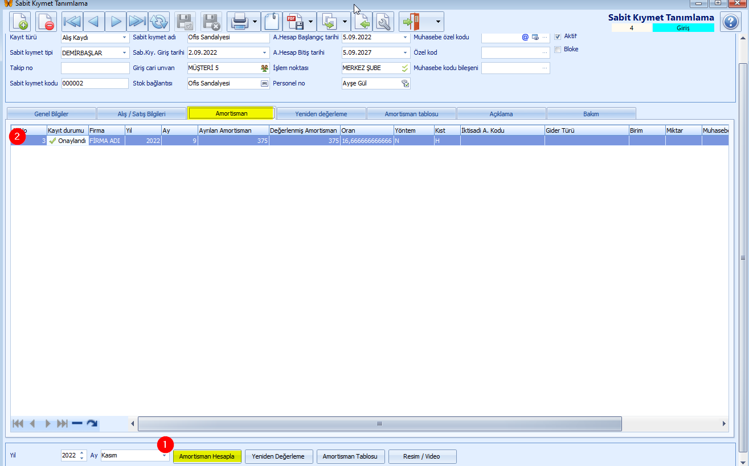The width and height of the screenshot is (749, 466).
Task: Uncheck the Aktif checkbox
Action: (558, 36)
